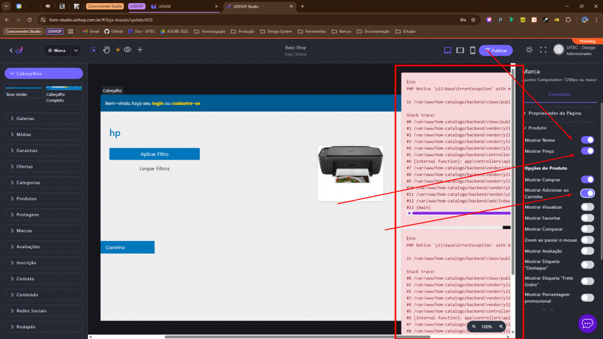Image resolution: width=603 pixels, height=339 pixels.
Task: Click the eye preview icon
Action: (128, 50)
